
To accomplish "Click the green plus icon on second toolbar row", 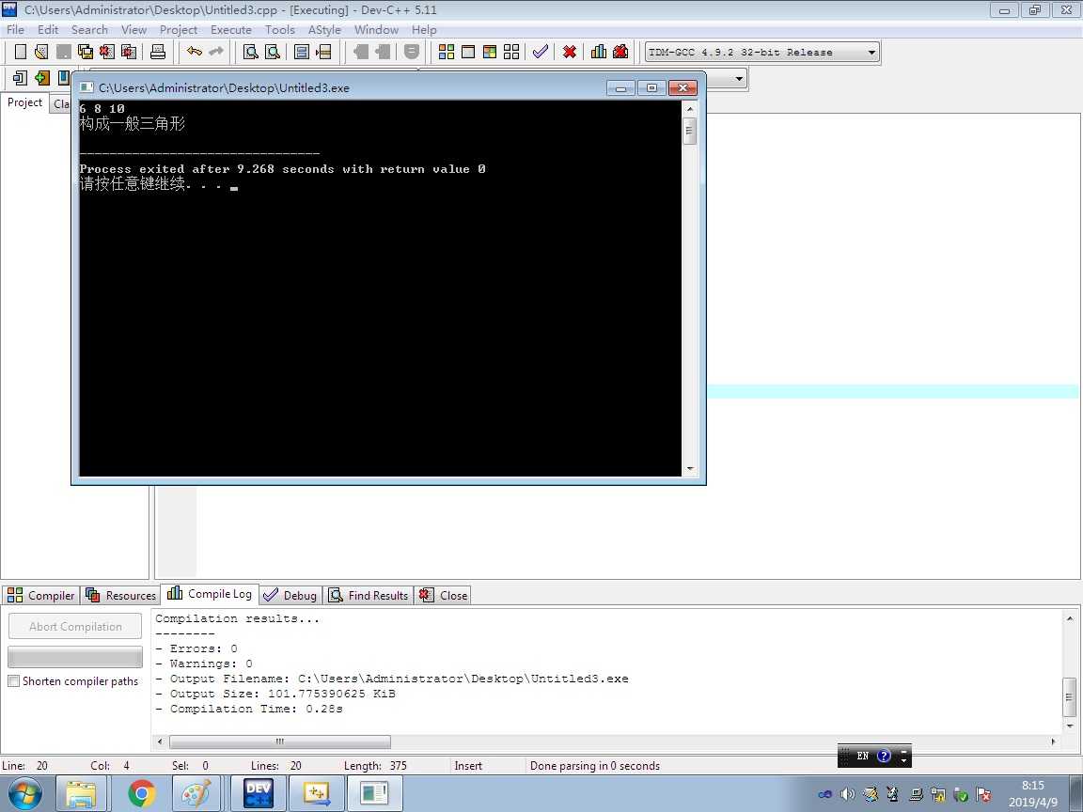I will click(42, 77).
